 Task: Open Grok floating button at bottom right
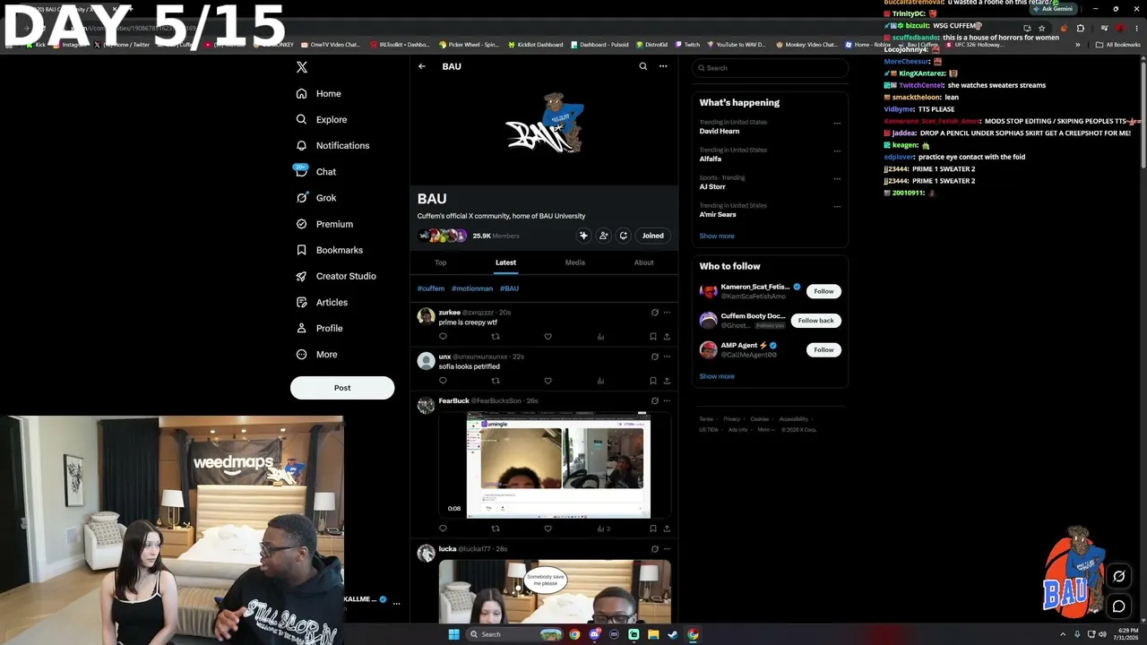pos(1118,577)
